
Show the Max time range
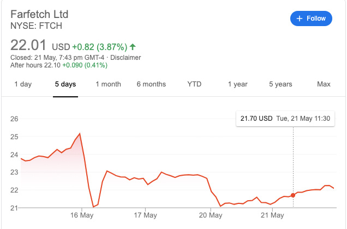(324, 84)
